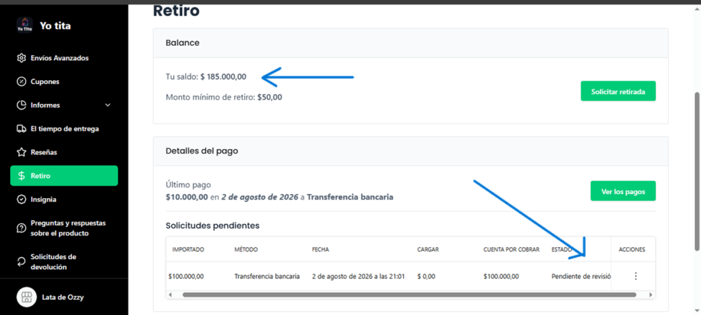701x315 pixels.
Task: Click the Ver los pagos button
Action: point(623,191)
